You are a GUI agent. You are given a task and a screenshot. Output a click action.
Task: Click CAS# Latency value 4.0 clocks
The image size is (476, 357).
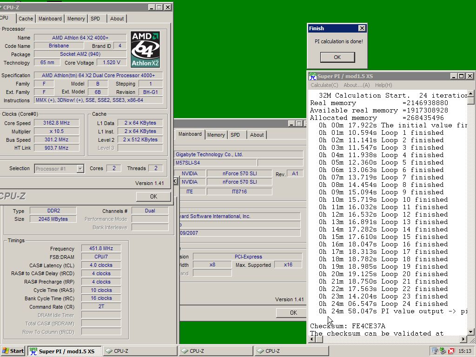point(101,265)
